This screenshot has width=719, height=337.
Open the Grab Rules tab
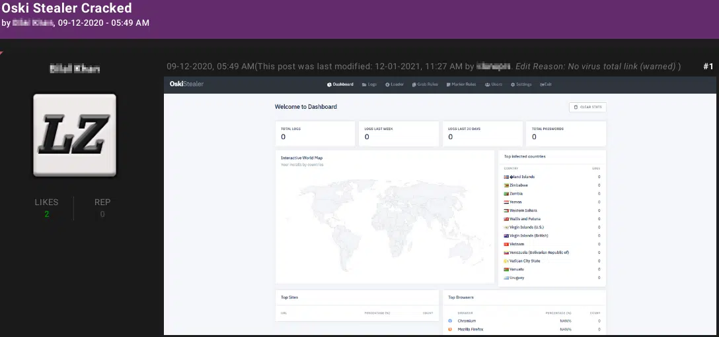[425, 84]
